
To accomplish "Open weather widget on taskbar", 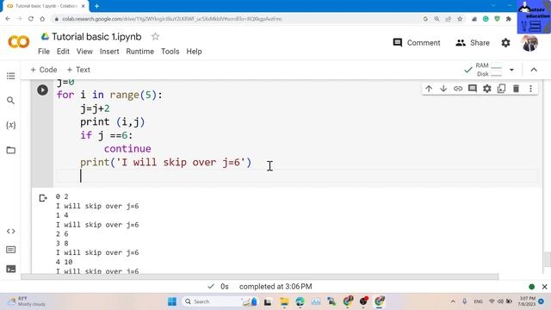I will pos(28,301).
